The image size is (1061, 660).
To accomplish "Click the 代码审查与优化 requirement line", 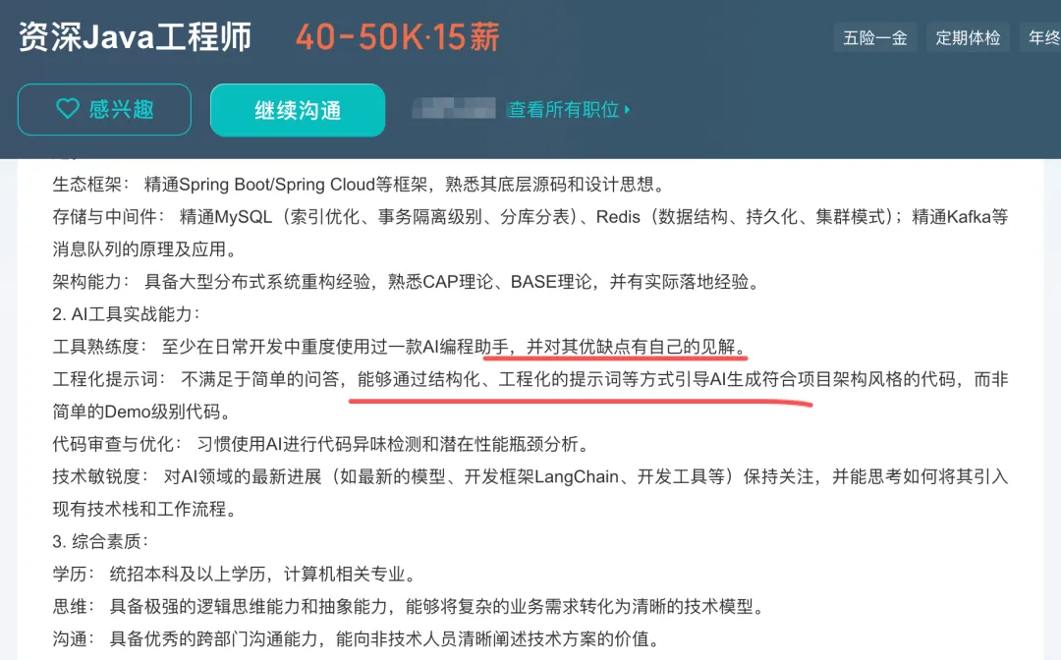I will pos(323,444).
